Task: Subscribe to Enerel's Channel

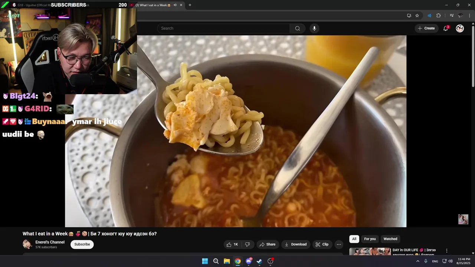Action: coord(82,244)
